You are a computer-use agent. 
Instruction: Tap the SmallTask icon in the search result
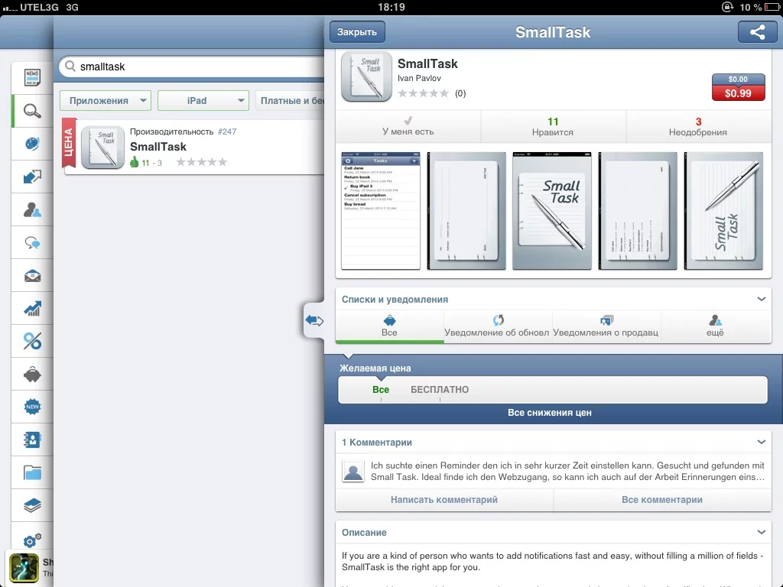102,148
